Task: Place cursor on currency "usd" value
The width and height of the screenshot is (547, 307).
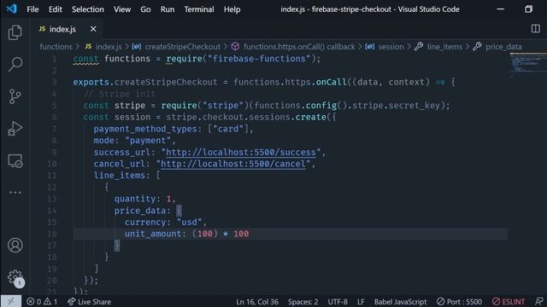Action: pyautogui.click(x=190, y=222)
